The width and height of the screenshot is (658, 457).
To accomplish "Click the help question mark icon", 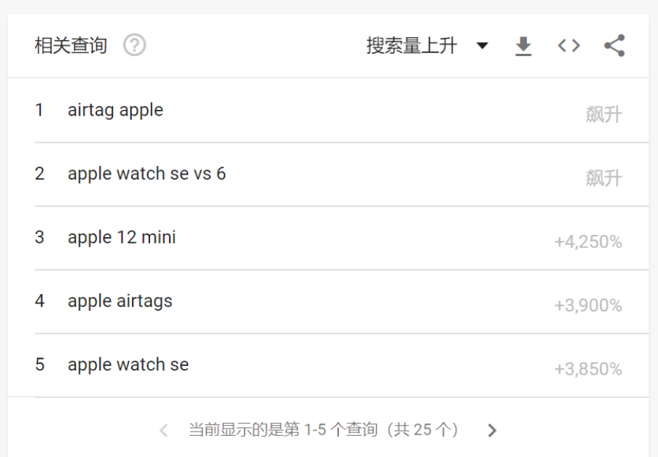I will tap(135, 46).
